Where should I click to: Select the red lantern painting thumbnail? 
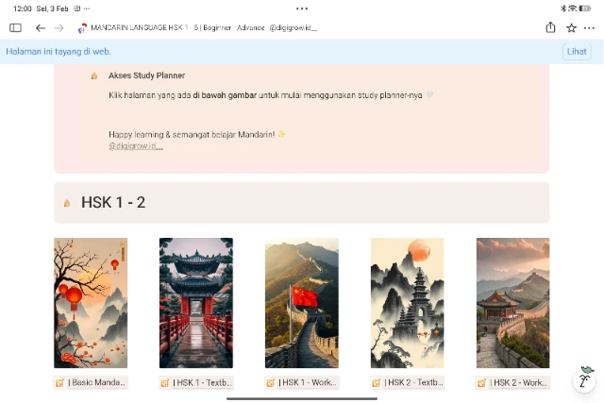click(x=91, y=302)
